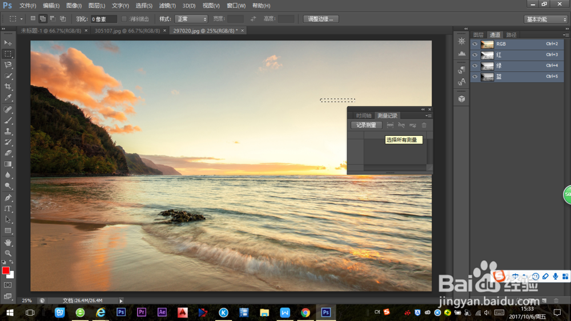Select the Type tool
This screenshot has height=321, width=571.
[x=7, y=209]
